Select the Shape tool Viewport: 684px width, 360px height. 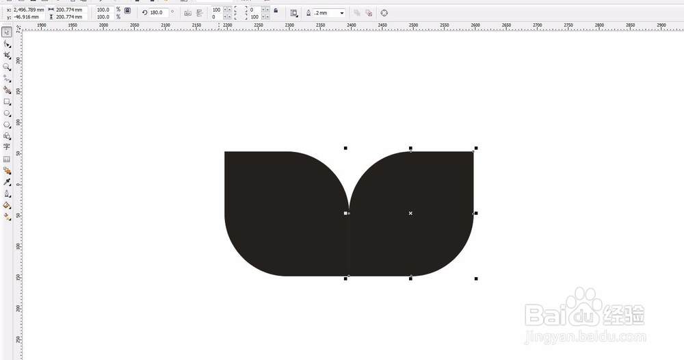tap(7, 44)
